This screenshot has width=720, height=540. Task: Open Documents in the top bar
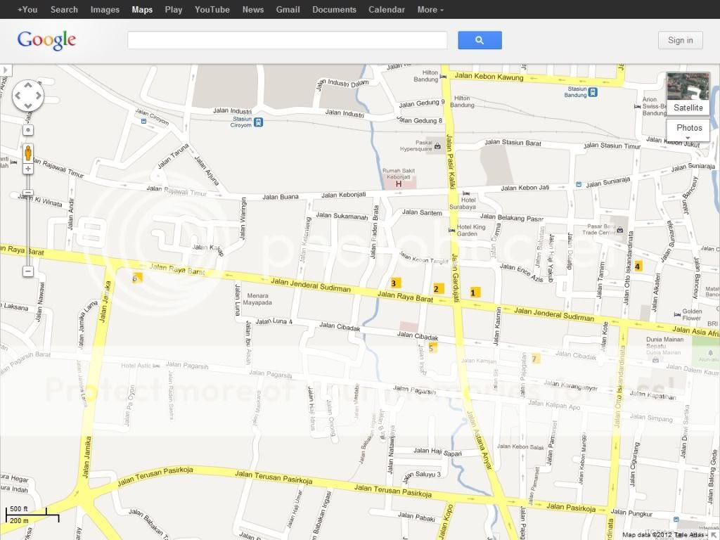[334, 10]
